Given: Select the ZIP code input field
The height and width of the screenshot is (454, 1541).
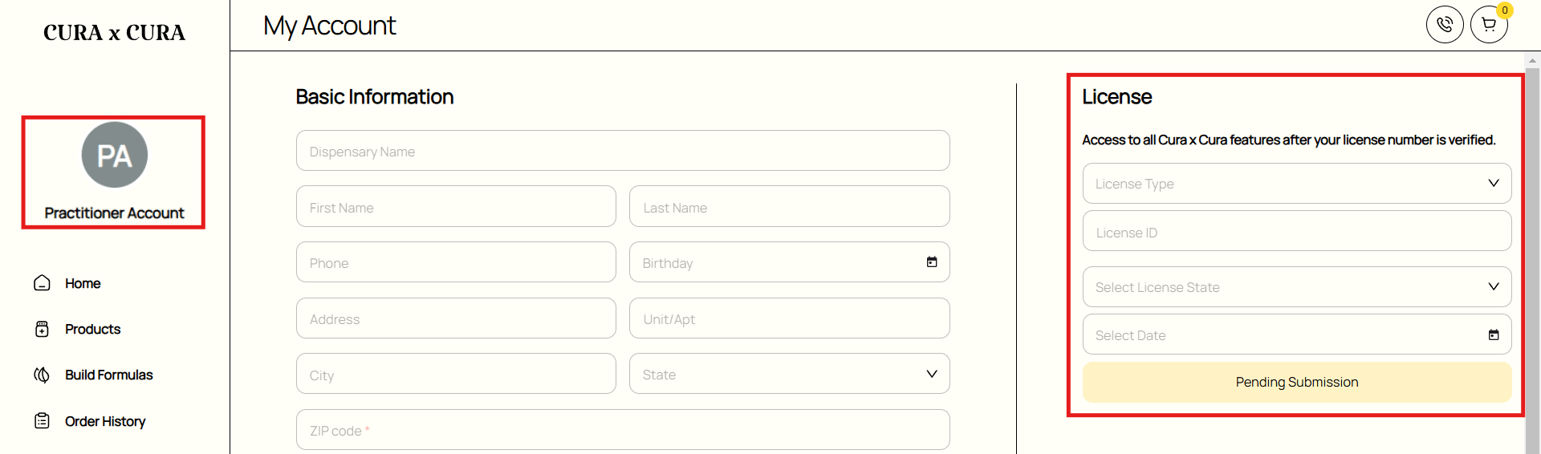Looking at the screenshot, I should point(623,430).
